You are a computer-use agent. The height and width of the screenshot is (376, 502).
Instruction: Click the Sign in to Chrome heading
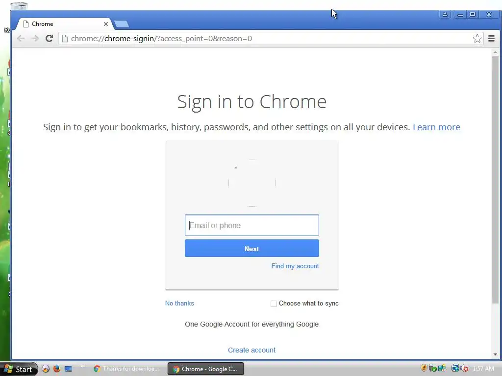coord(251,102)
